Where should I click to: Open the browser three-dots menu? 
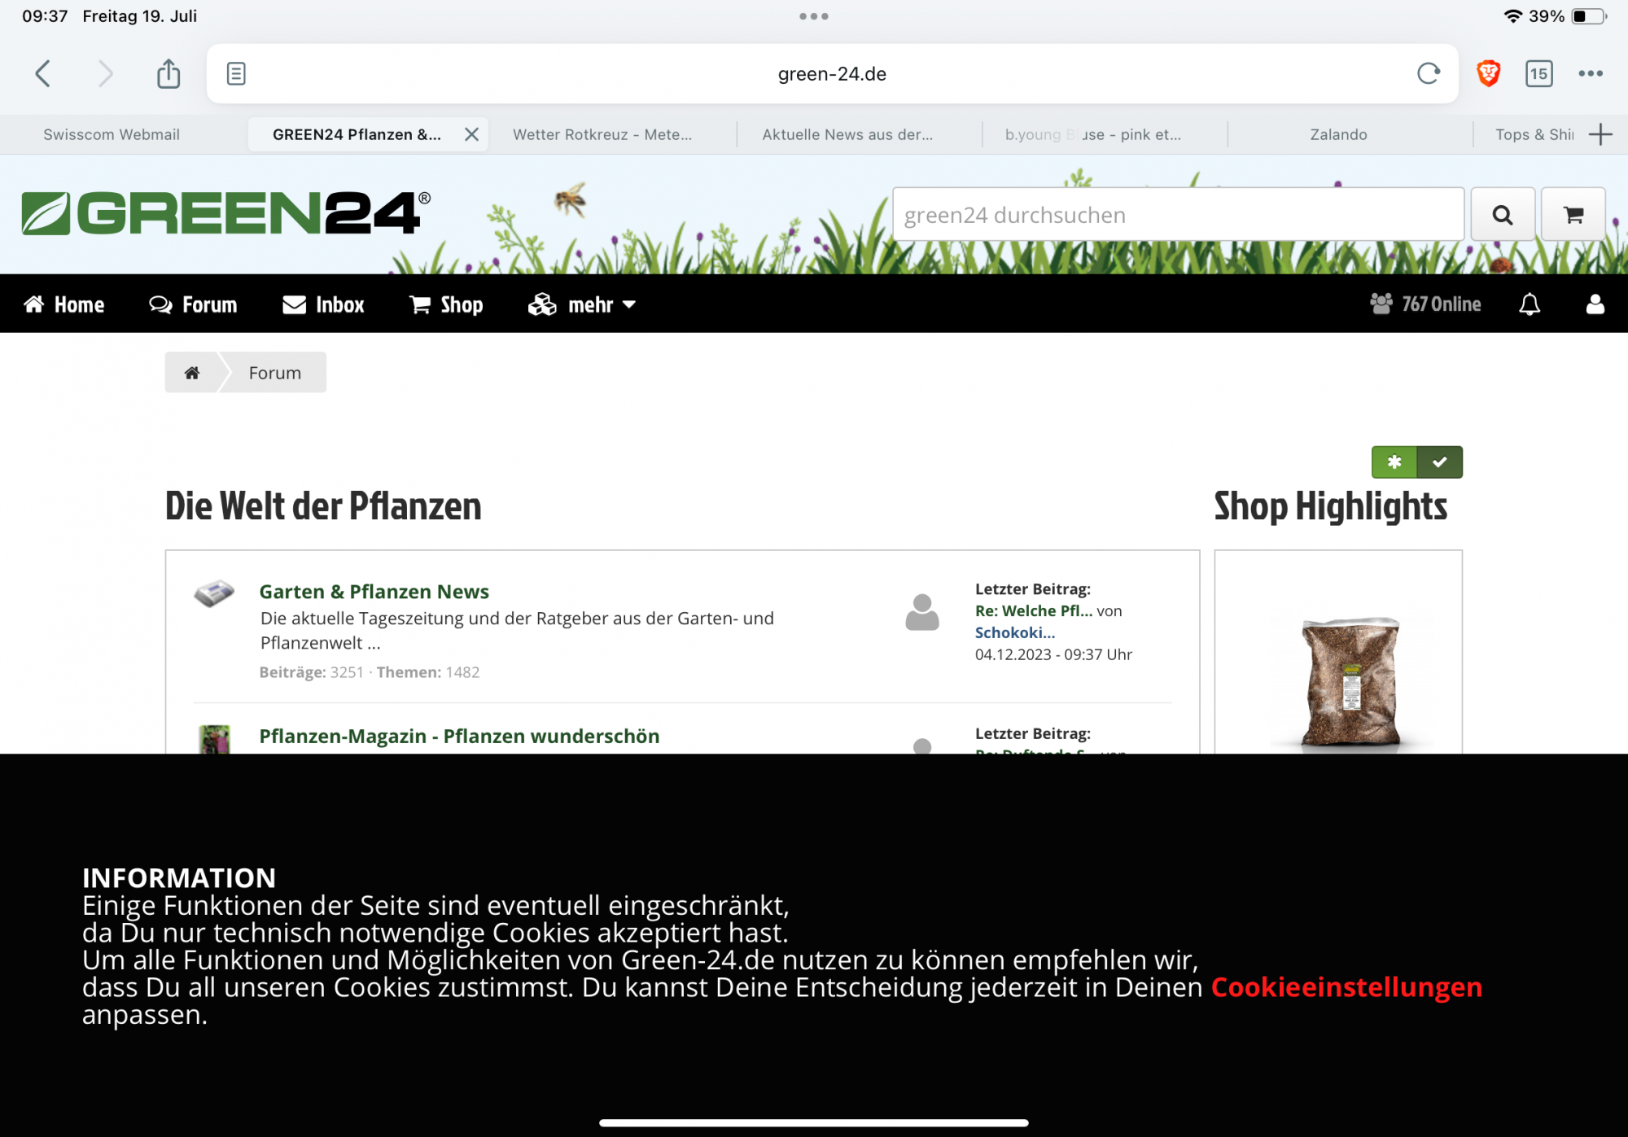tap(1590, 74)
